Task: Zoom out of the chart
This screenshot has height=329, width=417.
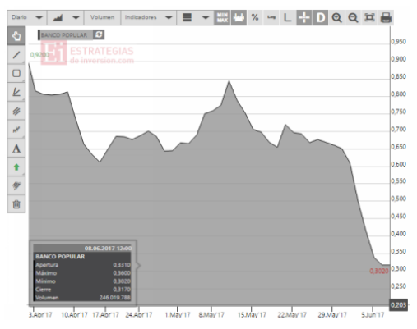Action: 353,18
